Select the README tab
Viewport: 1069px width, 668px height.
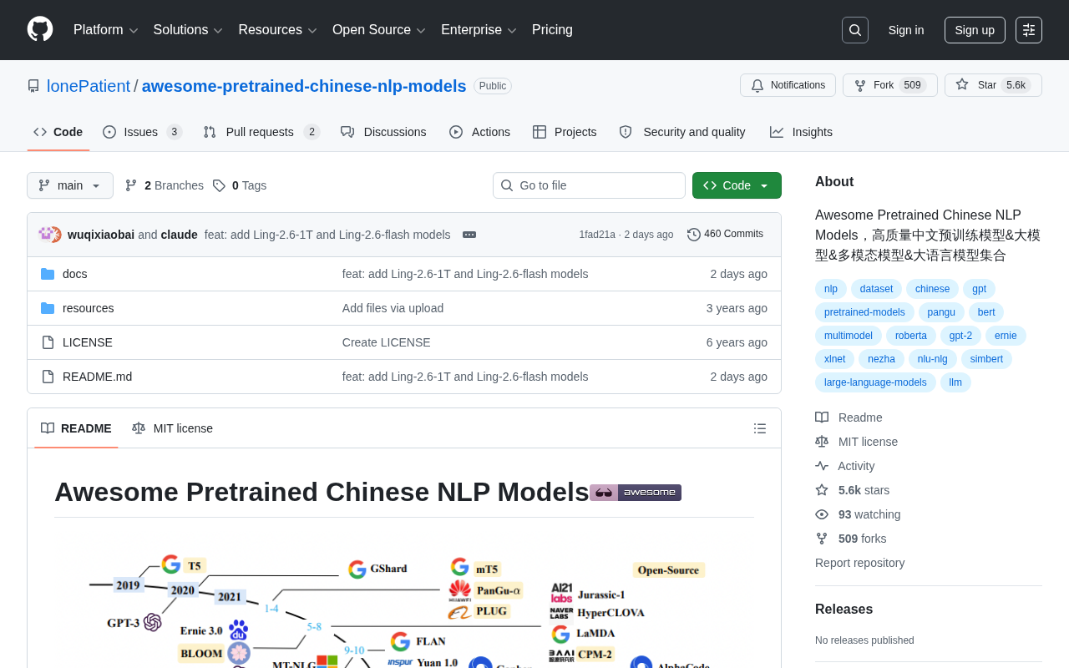[x=76, y=428]
